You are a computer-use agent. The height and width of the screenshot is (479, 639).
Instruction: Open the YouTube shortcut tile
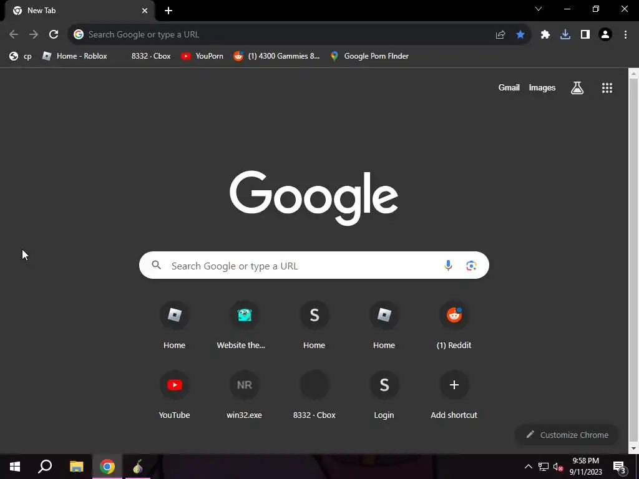tap(175, 396)
